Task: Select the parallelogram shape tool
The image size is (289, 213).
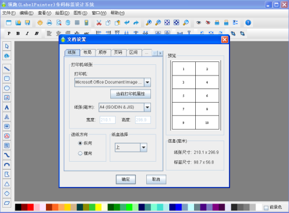Action: (7, 203)
